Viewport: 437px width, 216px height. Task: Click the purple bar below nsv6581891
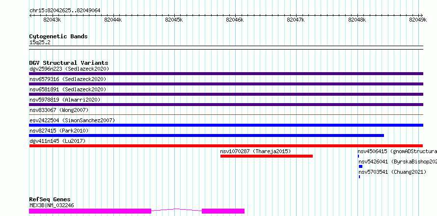pyautogui.click(x=226, y=94)
